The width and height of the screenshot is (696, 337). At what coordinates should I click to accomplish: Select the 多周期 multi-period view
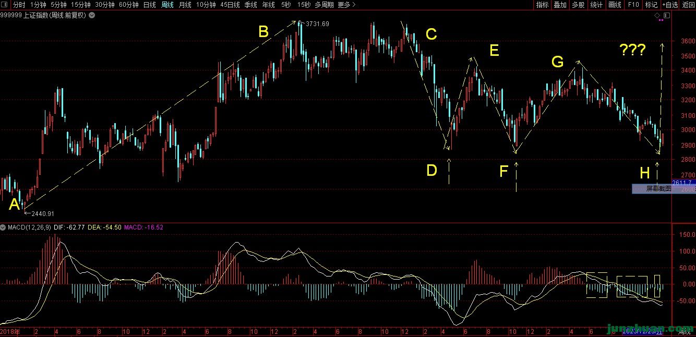pyautogui.click(x=324, y=5)
